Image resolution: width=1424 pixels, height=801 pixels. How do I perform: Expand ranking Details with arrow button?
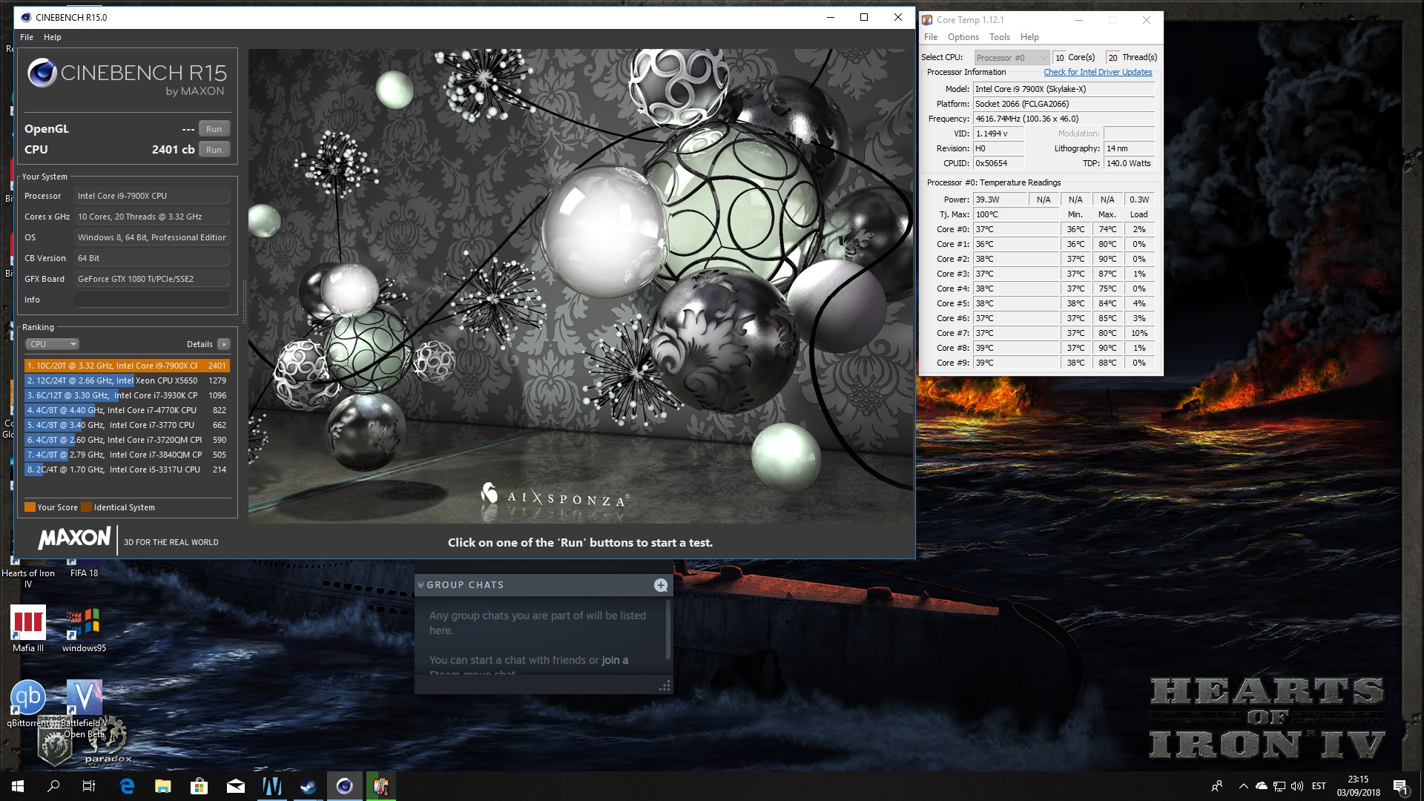tap(224, 344)
